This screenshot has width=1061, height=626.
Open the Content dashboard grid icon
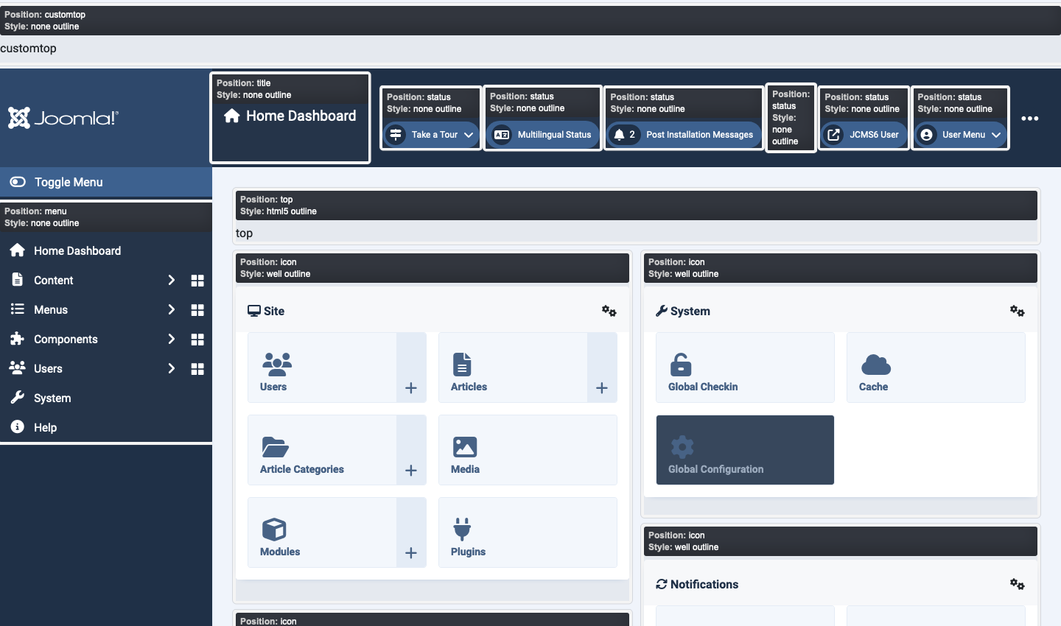[x=197, y=281]
